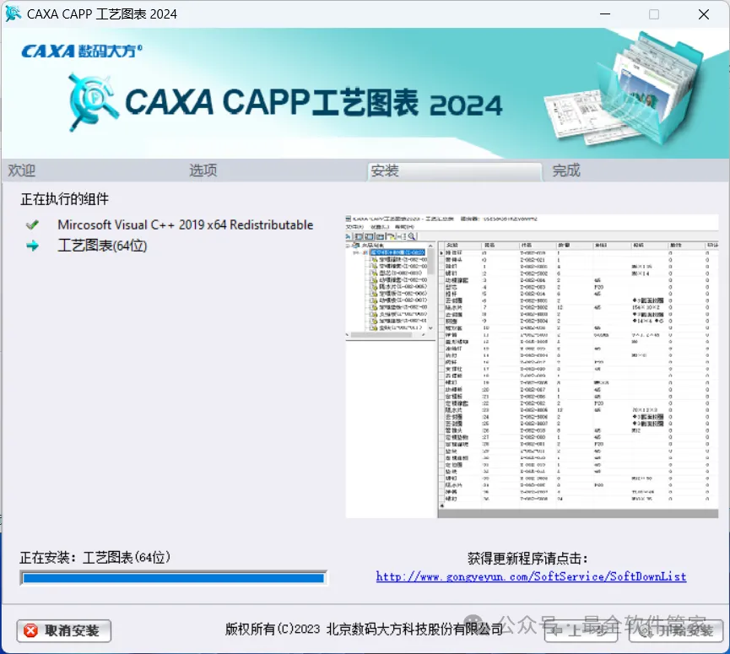
Task: Click the 正在执行的组件 heading
Action: [x=64, y=199]
